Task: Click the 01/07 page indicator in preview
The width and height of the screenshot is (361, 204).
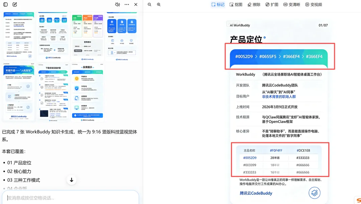Action: [x=323, y=25]
